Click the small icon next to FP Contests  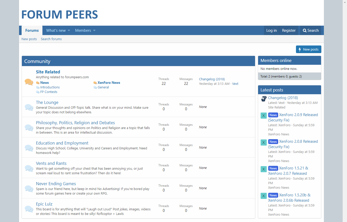(38, 92)
